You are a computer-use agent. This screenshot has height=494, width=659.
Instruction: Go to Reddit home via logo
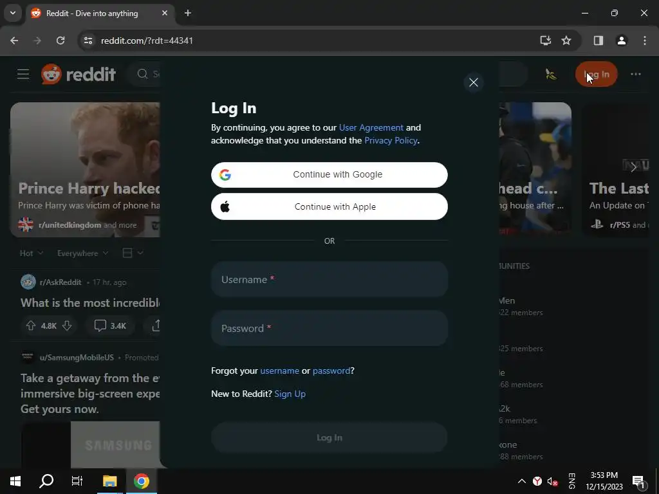pyautogui.click(x=79, y=75)
